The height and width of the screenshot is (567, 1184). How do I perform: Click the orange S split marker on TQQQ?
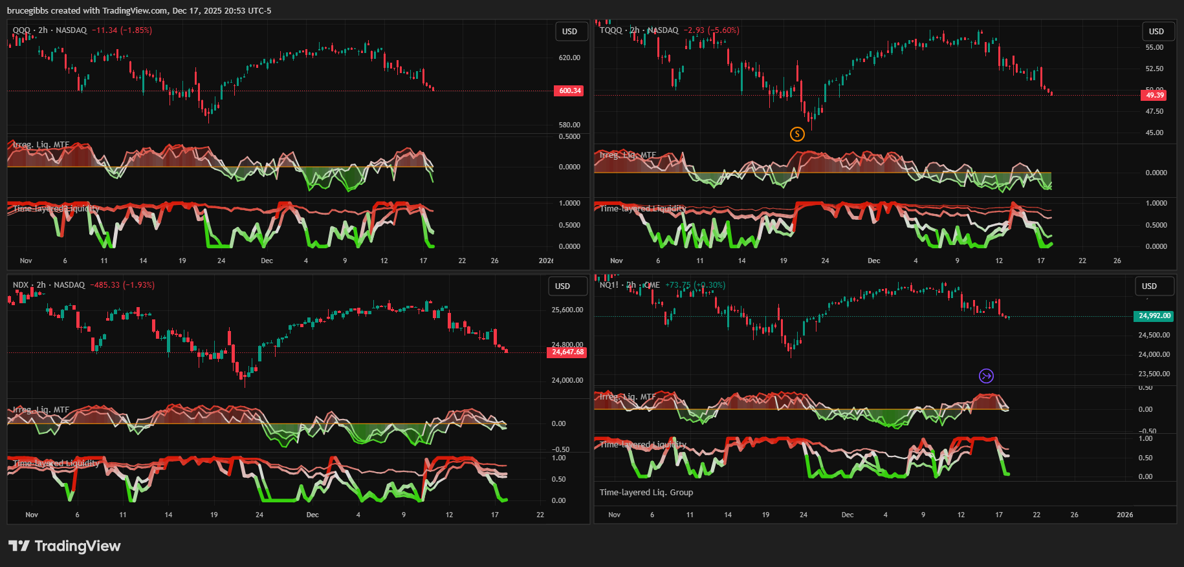[x=797, y=134]
